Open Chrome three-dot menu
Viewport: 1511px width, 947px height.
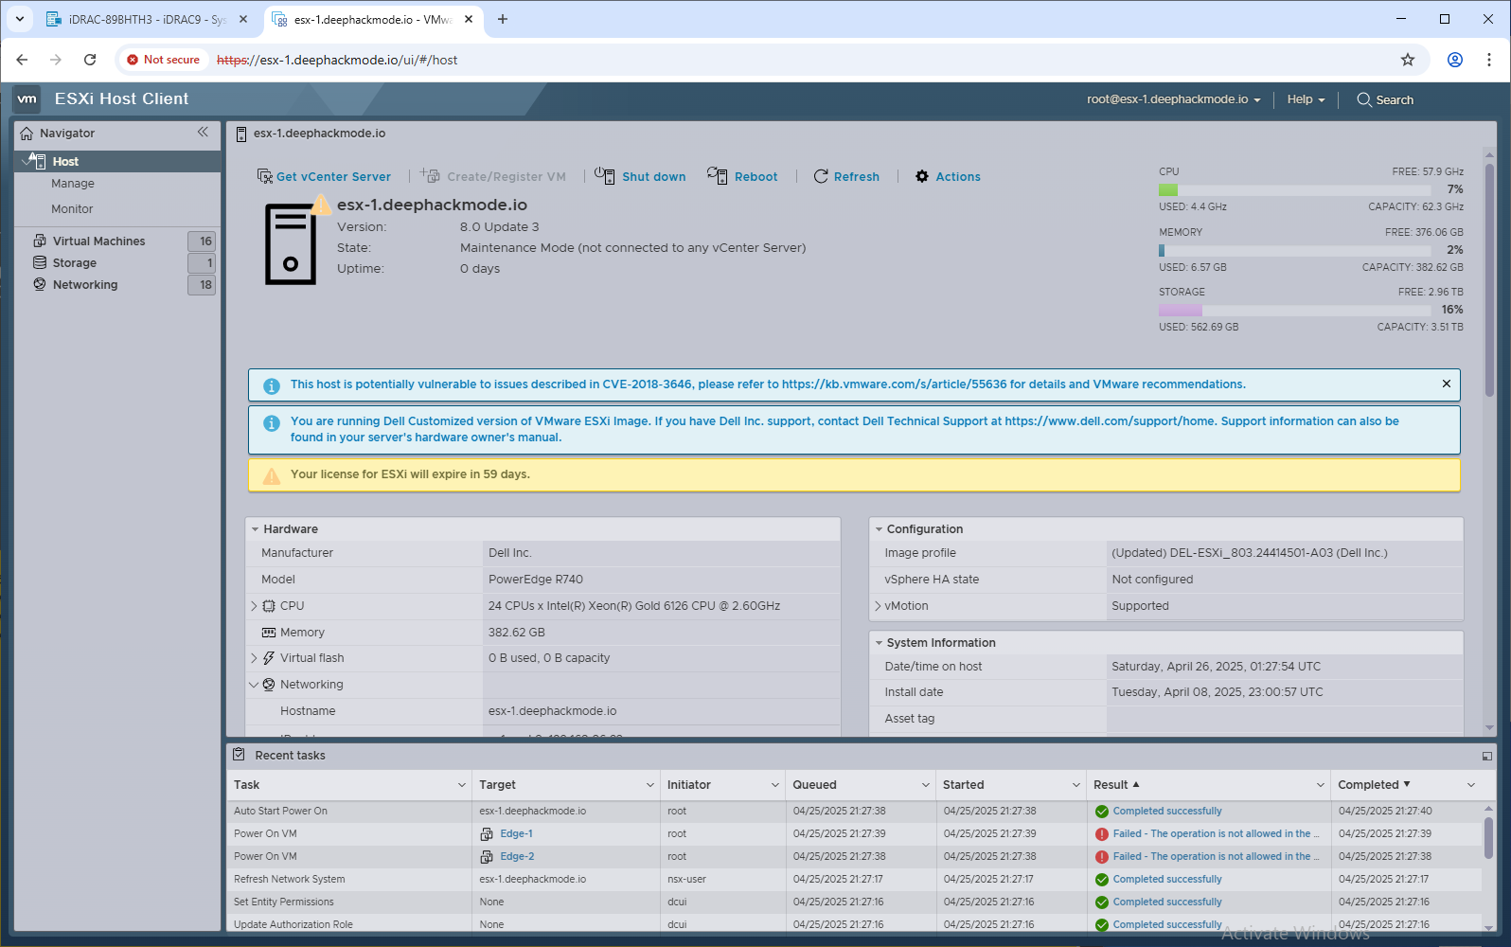tap(1489, 60)
